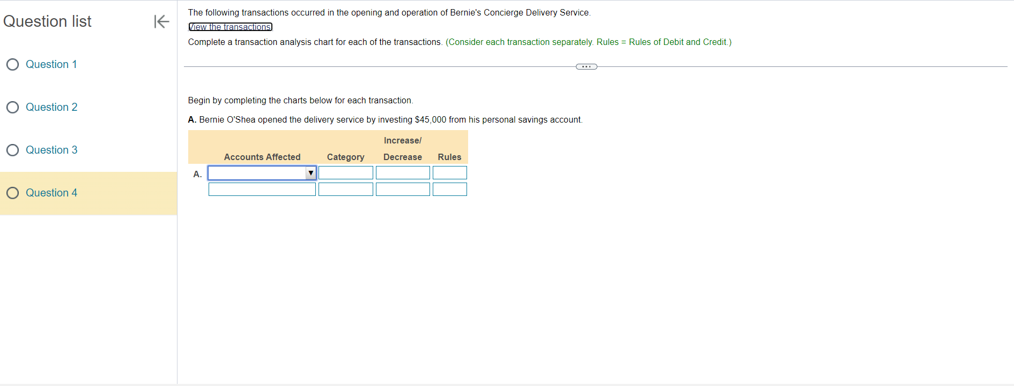Click the View the transactions link
This screenshot has width=1014, height=386.
coord(231,27)
